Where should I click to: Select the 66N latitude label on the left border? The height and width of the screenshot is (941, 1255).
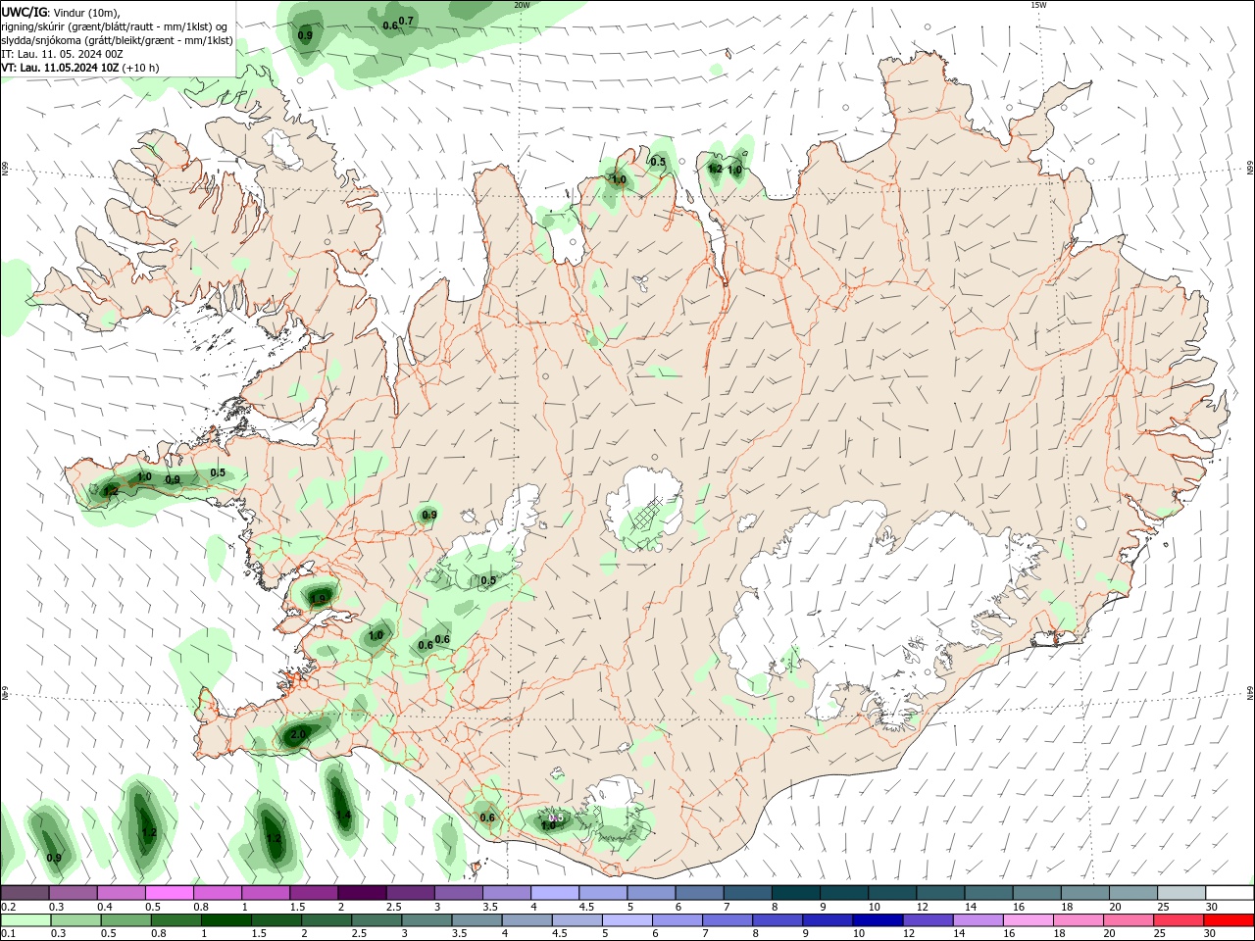[5, 170]
